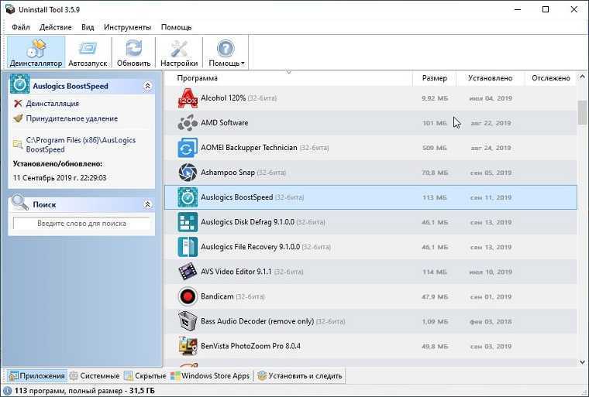Open the Действие menu
This screenshot has width=589, height=397.
pos(56,27)
